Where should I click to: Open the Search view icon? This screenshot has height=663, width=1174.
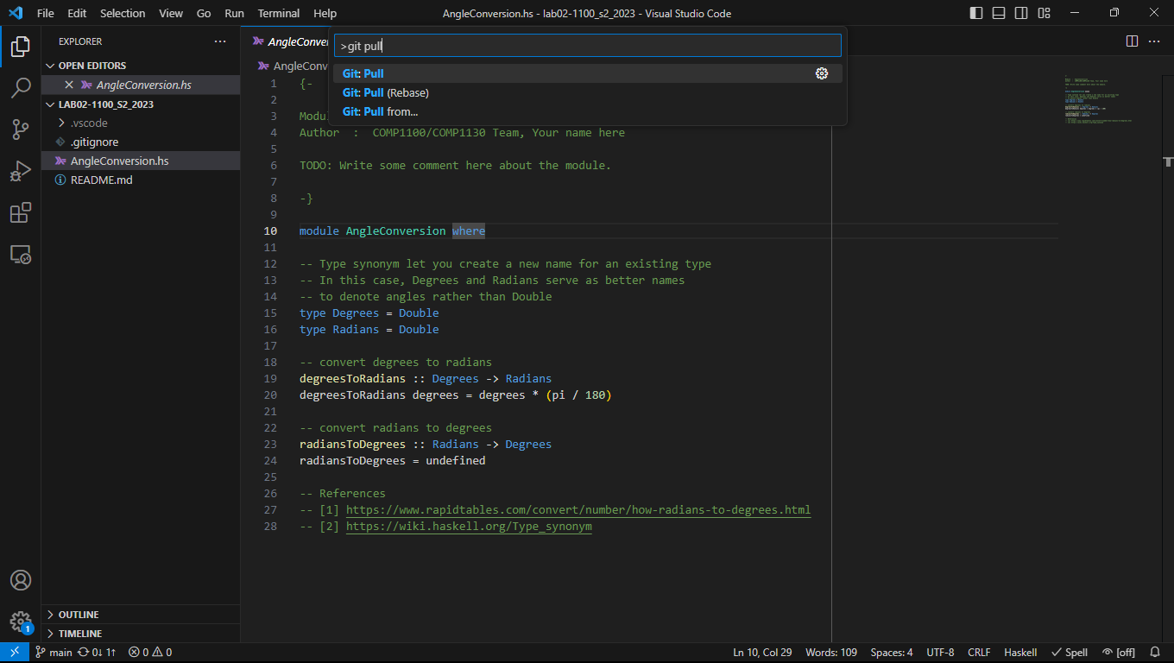coord(21,88)
